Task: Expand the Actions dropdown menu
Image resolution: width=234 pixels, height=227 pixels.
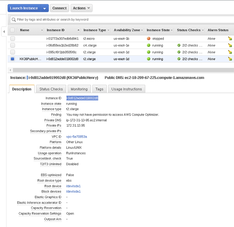Action: point(81,8)
